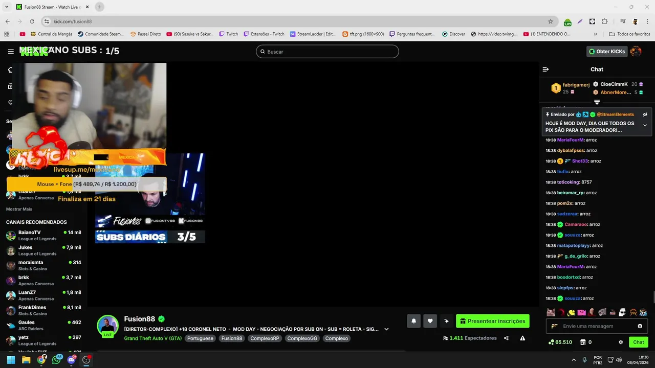Screen dimensions: 655x368
Task: Click the Portuguese tag
Action: pos(200,338)
